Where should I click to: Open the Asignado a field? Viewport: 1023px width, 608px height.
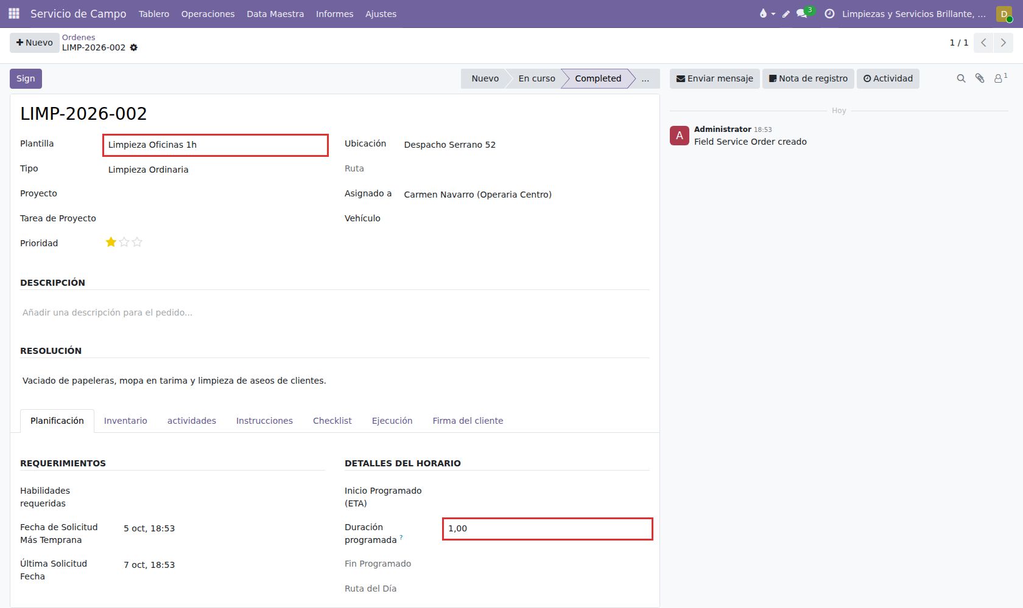[x=526, y=195]
